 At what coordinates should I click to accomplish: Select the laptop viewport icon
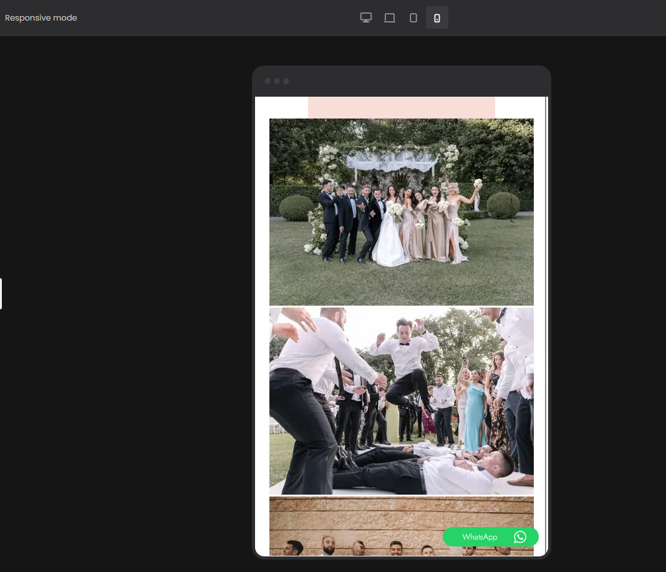click(390, 17)
